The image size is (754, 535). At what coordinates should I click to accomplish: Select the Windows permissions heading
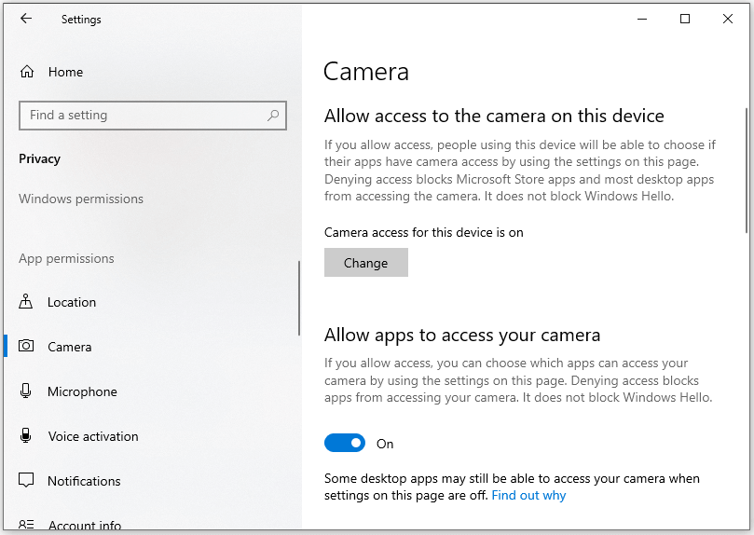81,199
